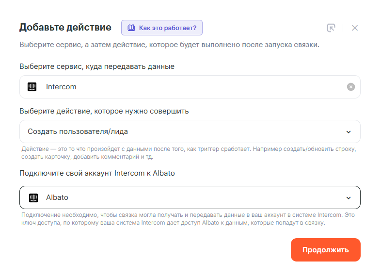The width and height of the screenshot is (381, 278).
Task: Click the Intercom logo in the service field
Action: [x=32, y=87]
